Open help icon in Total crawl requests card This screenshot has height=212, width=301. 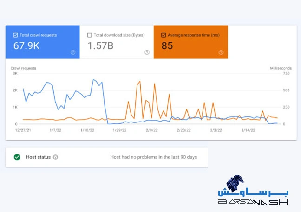(x=73, y=52)
